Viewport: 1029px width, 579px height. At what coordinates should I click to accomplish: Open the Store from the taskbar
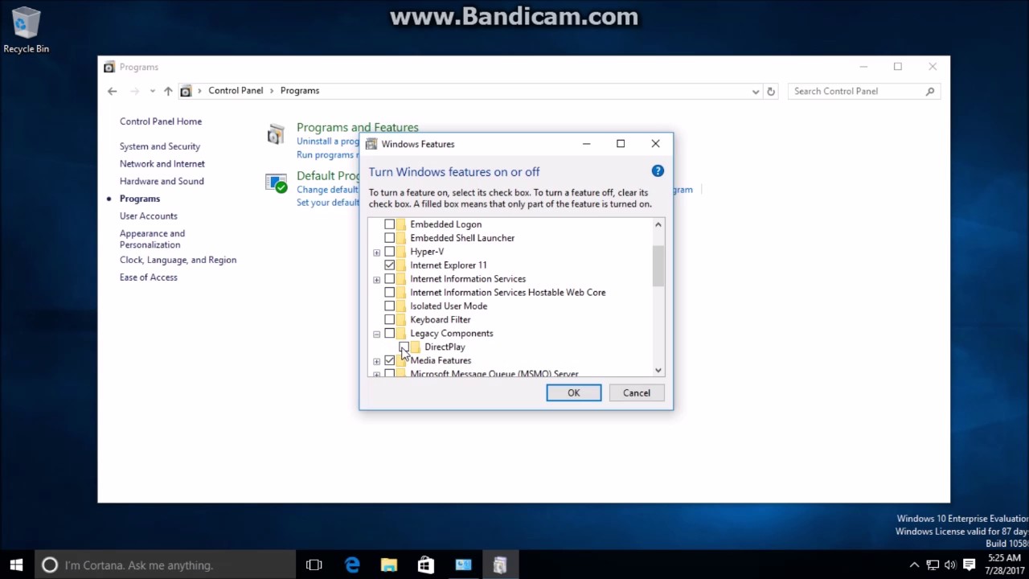[426, 565]
